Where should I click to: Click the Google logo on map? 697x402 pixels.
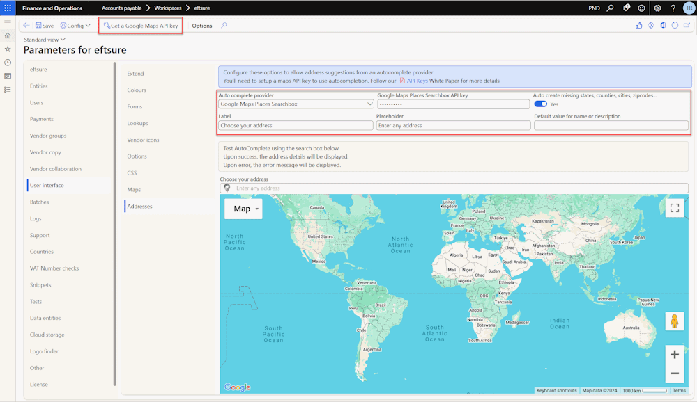[238, 387]
